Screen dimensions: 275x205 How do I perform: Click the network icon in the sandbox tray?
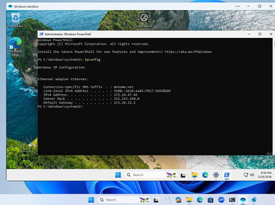[246, 175]
